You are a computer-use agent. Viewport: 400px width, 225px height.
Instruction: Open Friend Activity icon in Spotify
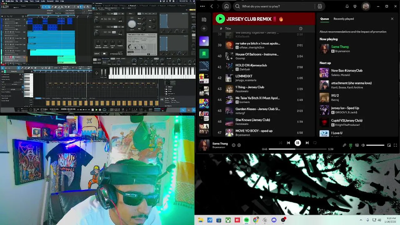coord(355,6)
